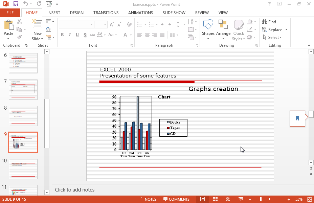314x203 pixels.
Task: Click the Save icon in quick access toolbar
Action: click(x=16, y=4)
